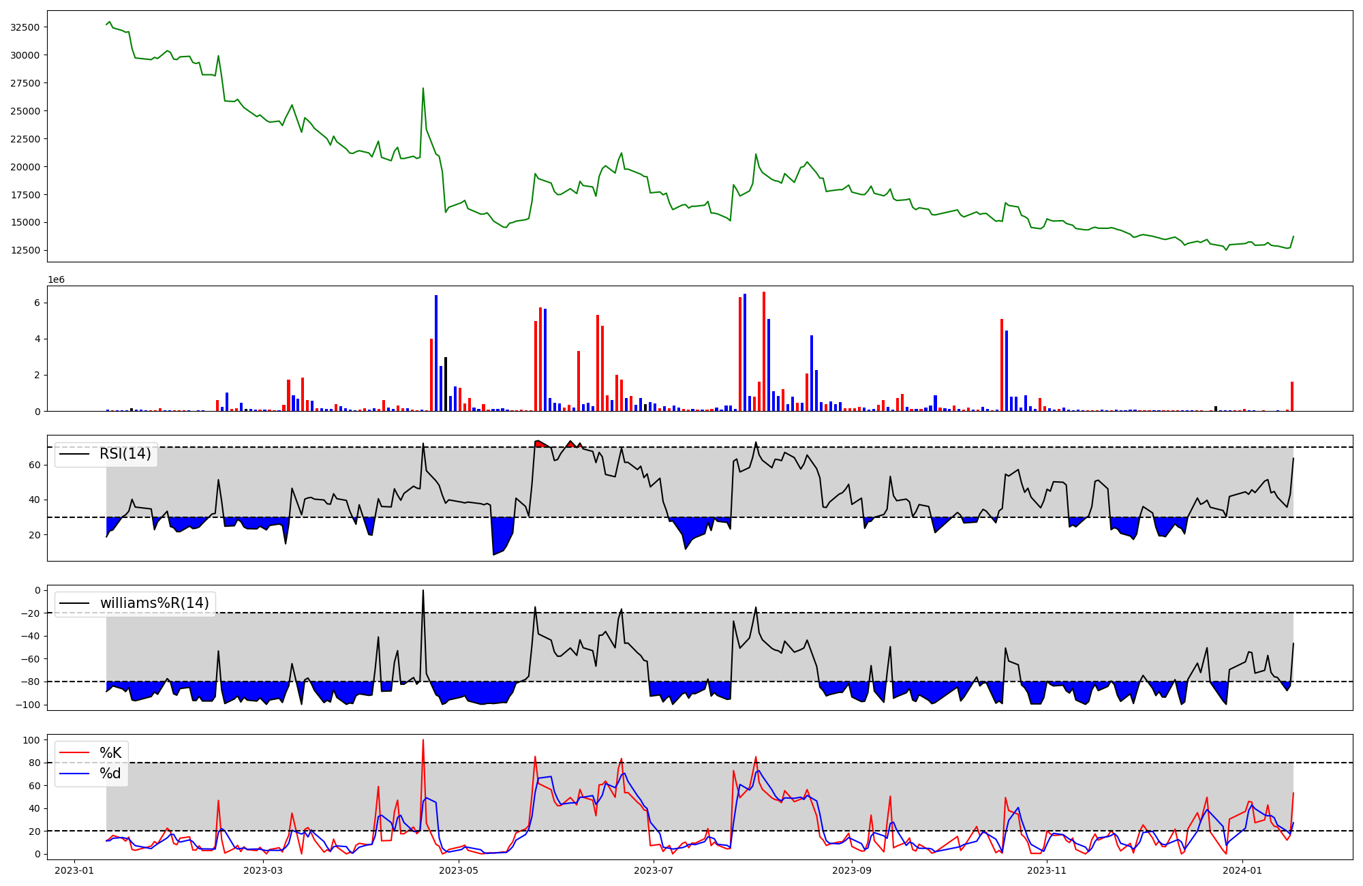The width and height of the screenshot is (1363, 886).
Task: Click the 2023-01 x-axis date label
Action: coord(74,870)
